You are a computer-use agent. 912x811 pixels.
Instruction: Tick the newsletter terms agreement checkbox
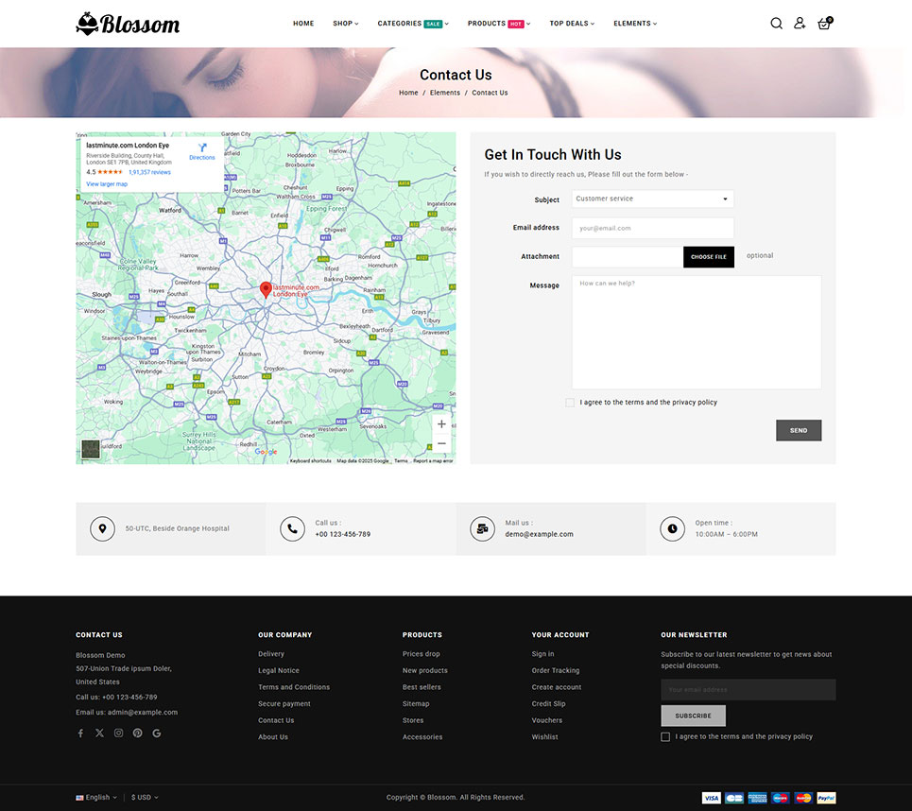point(665,736)
